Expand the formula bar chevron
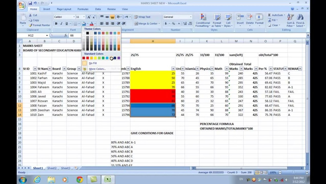 [308, 36]
